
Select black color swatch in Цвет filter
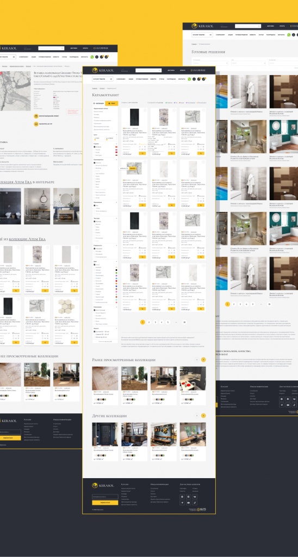click(x=116, y=270)
